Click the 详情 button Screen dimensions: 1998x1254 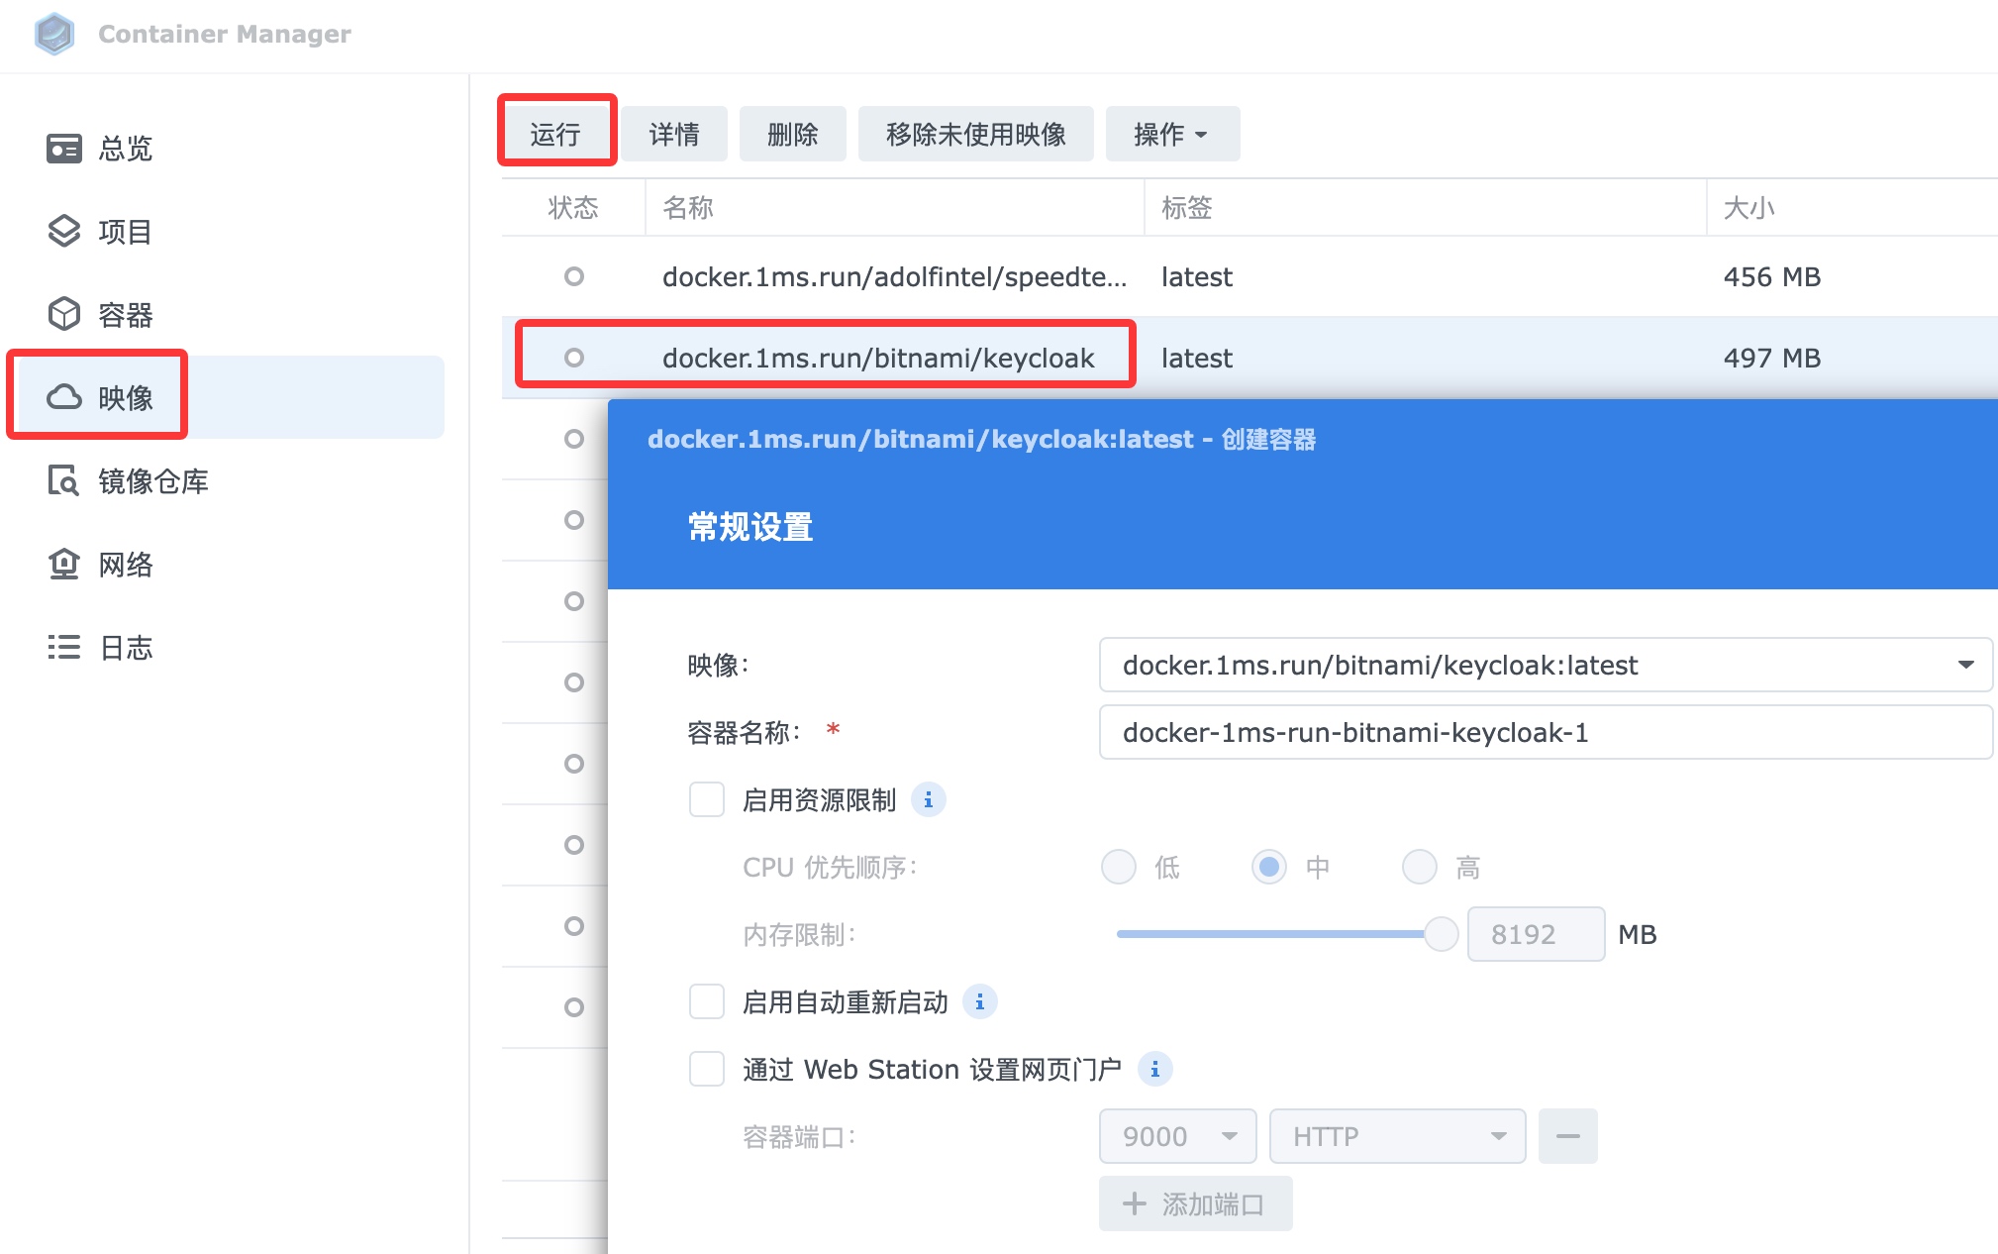click(674, 134)
